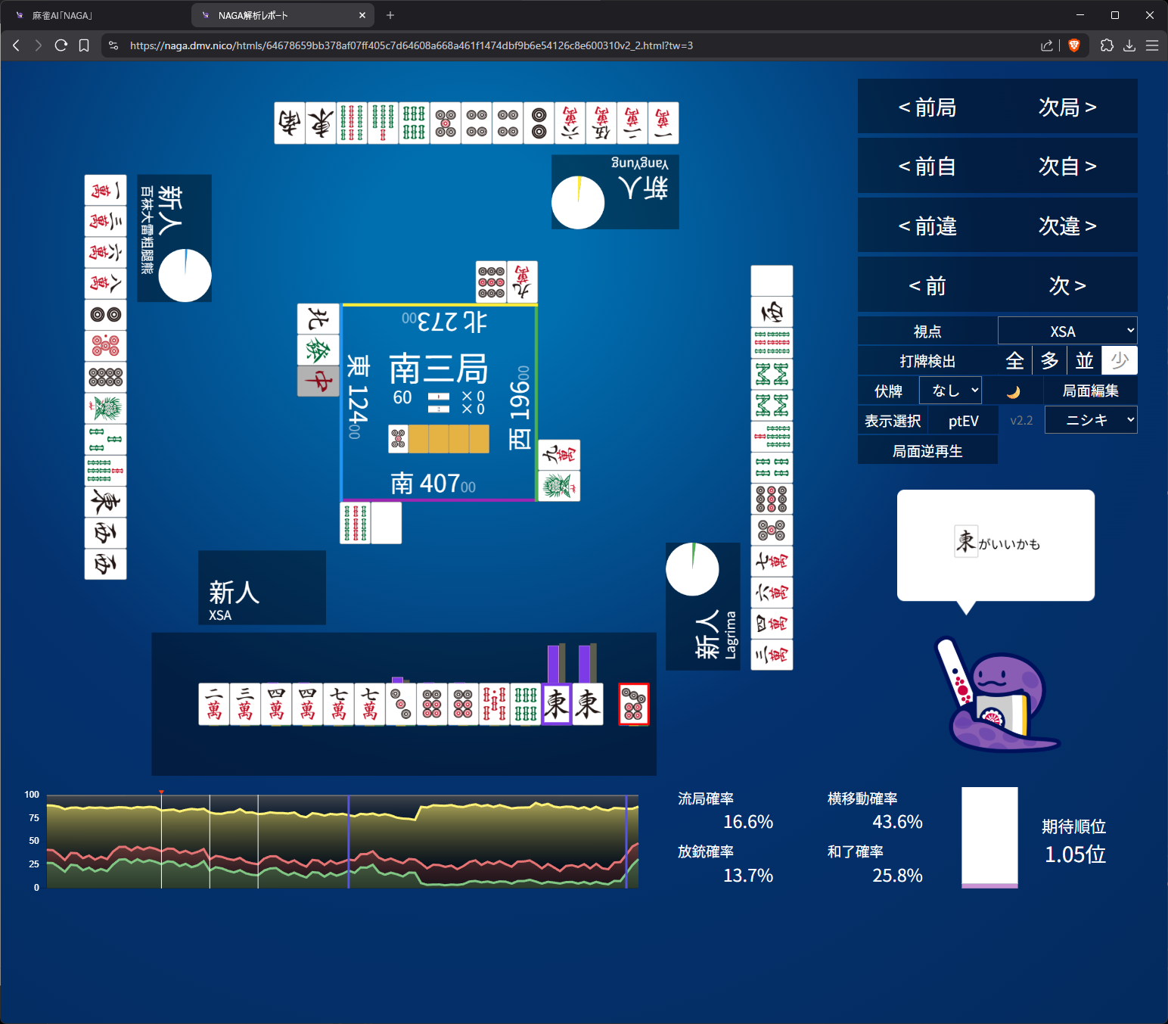The height and width of the screenshot is (1024, 1168).
Task: Select the 少 discard detection option
Action: click(x=1120, y=361)
